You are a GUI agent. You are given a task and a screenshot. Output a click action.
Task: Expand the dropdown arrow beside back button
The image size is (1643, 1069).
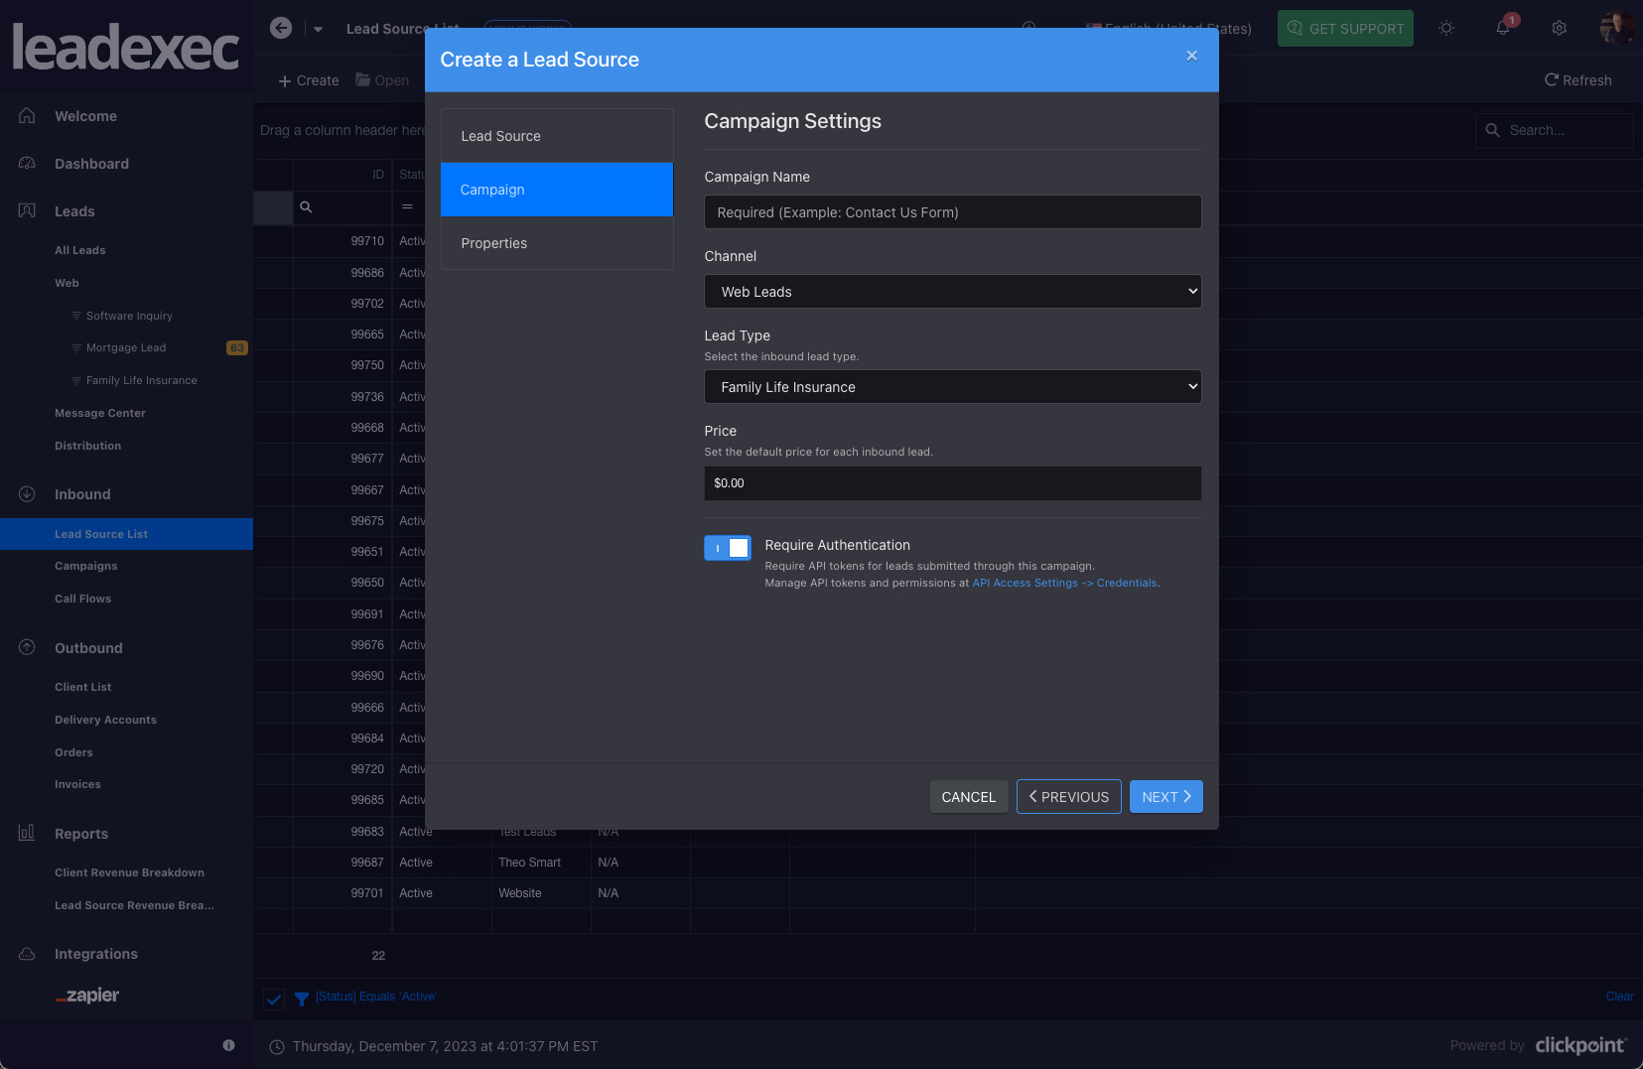point(318,30)
